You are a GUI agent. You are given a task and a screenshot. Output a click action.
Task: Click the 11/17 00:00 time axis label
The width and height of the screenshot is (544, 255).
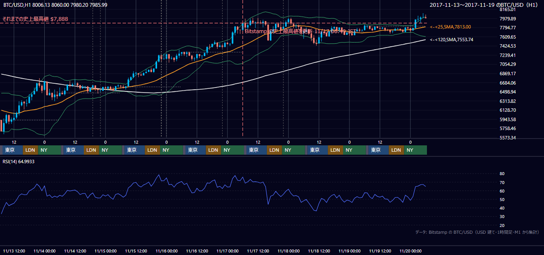pyautogui.click(x=228, y=251)
